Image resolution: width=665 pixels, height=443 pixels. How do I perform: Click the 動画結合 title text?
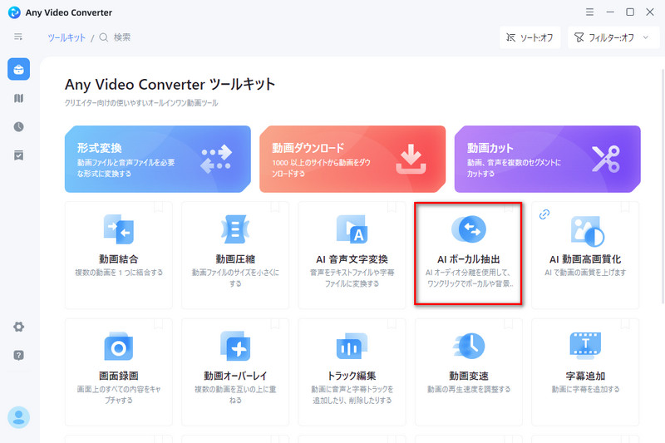coord(119,259)
